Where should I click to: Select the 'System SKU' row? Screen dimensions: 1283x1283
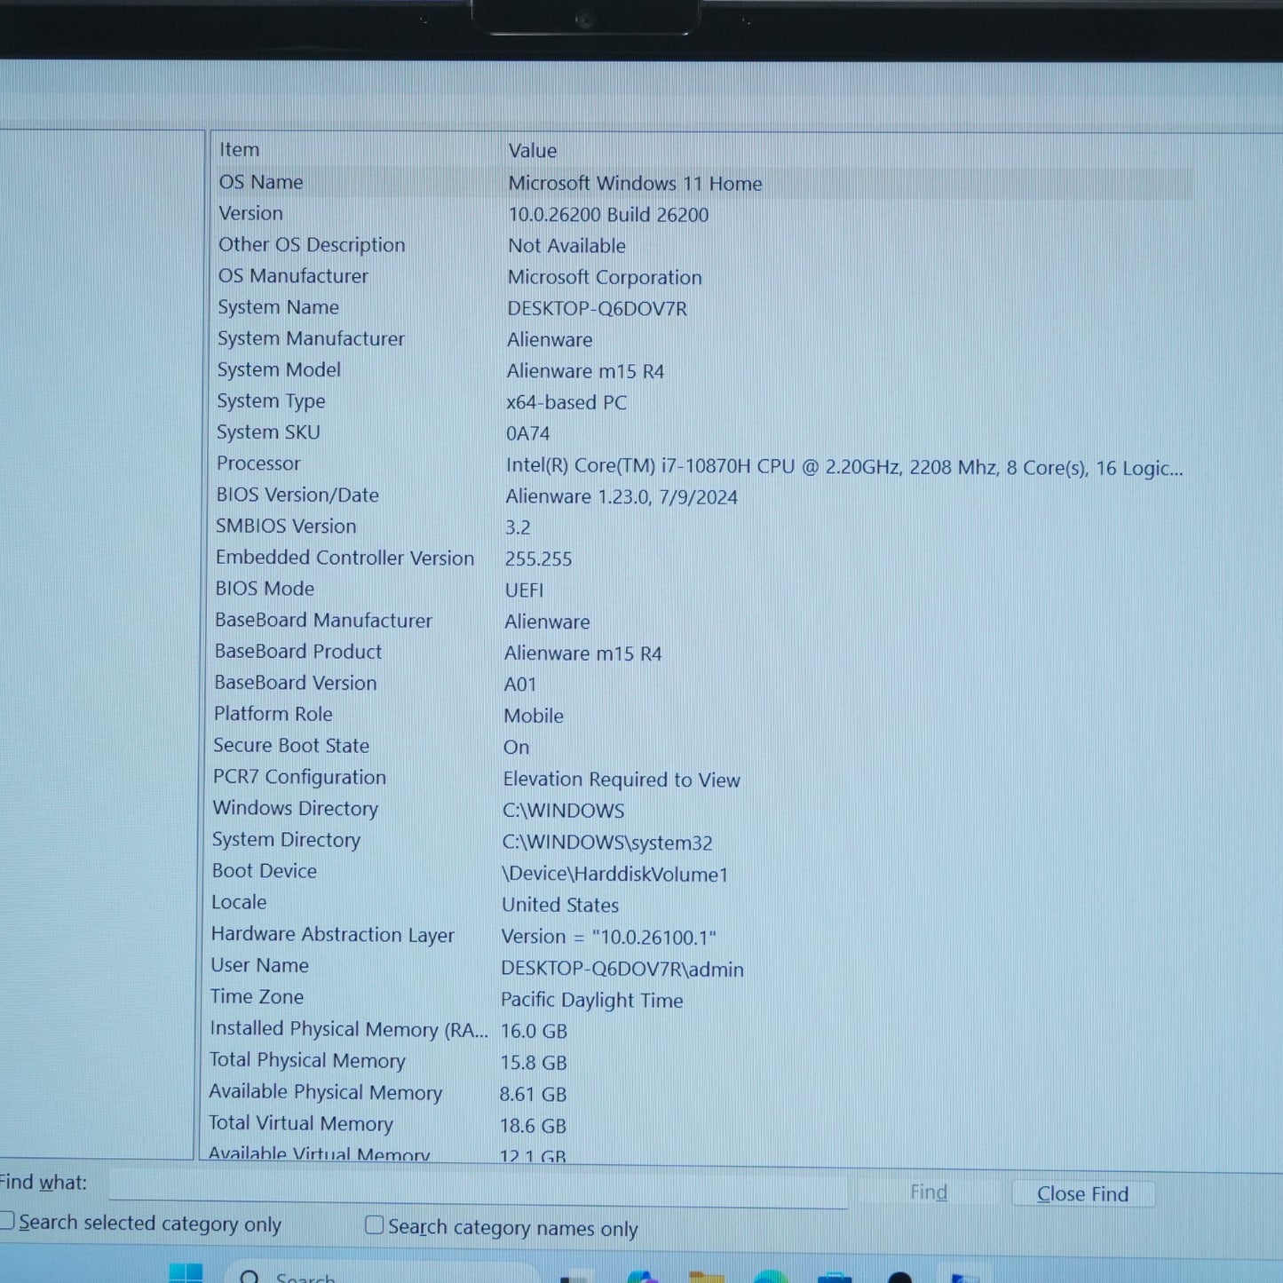point(268,432)
